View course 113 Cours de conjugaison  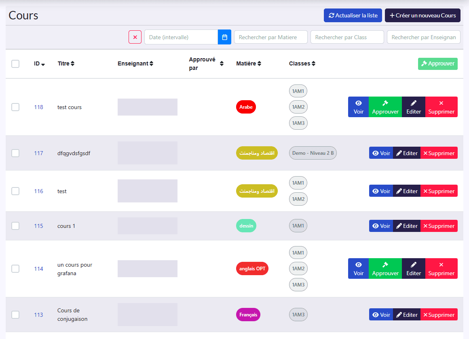click(x=381, y=314)
